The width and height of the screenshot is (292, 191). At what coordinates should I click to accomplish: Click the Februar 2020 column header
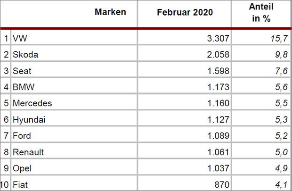click(x=185, y=13)
